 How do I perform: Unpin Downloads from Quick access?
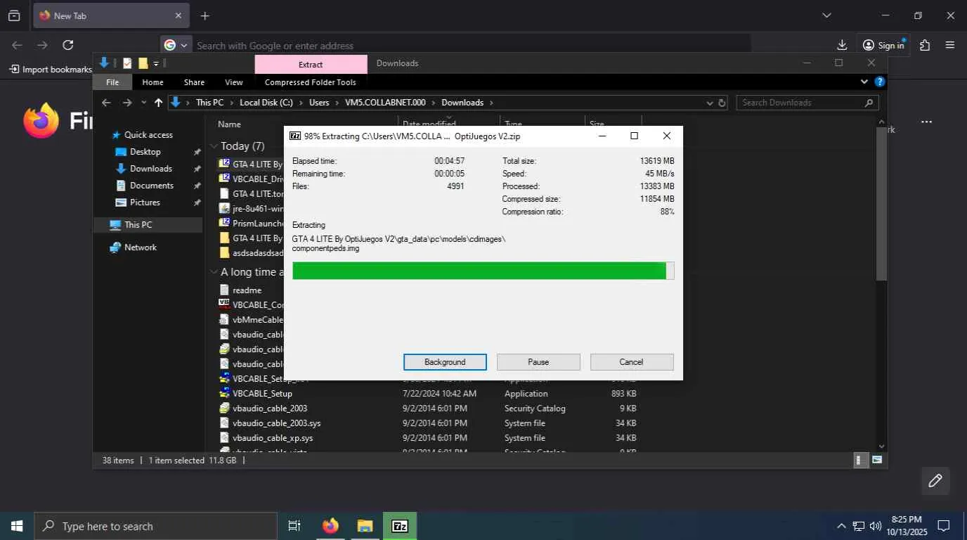[x=197, y=169]
